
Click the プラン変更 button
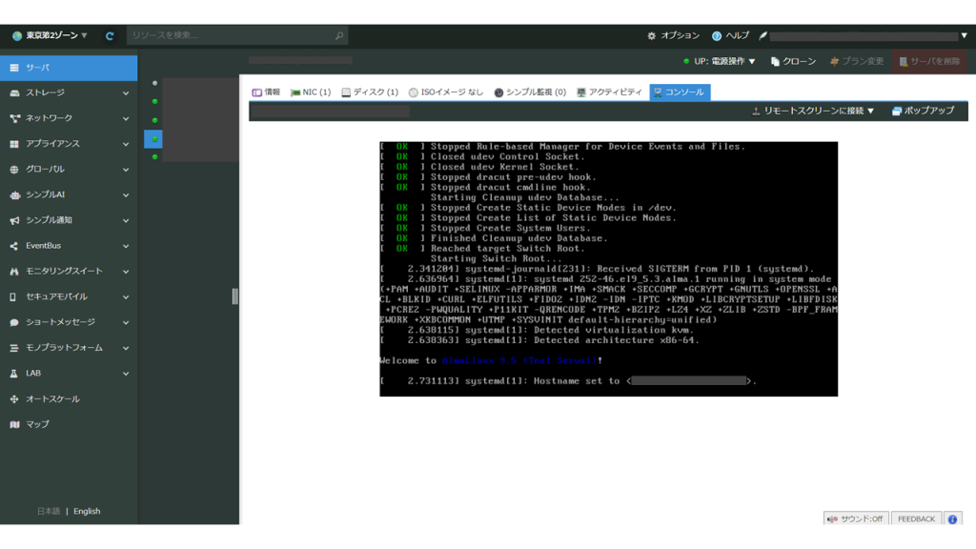[x=857, y=61]
